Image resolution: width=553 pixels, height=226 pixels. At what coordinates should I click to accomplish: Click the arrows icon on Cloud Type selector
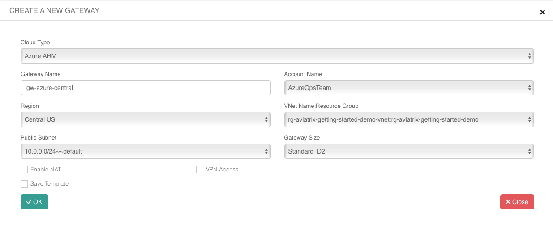529,56
